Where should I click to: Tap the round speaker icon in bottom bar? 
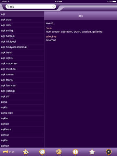click(109, 152)
